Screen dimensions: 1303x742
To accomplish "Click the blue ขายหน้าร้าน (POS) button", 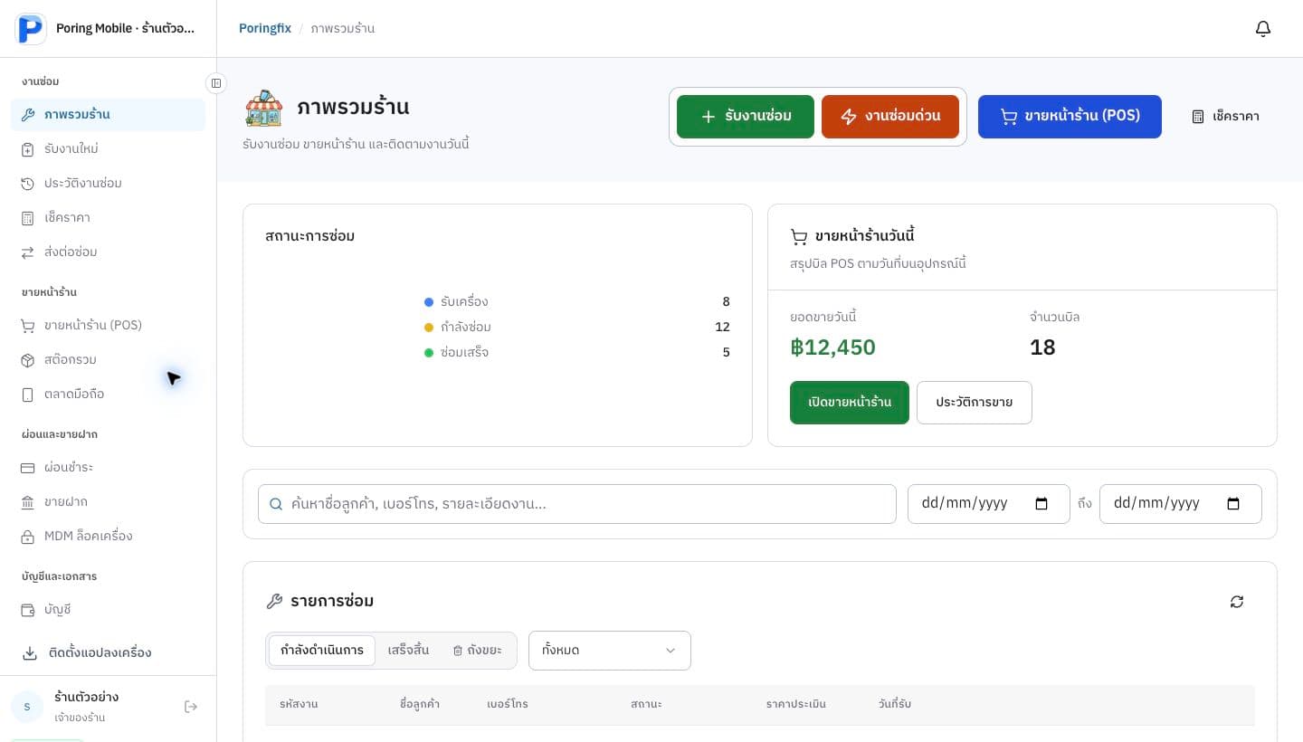I will [x=1070, y=117].
